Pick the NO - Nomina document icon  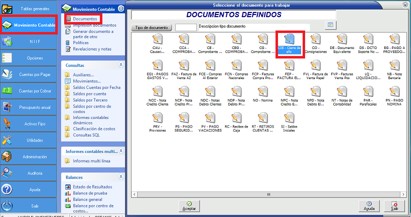click(262, 94)
